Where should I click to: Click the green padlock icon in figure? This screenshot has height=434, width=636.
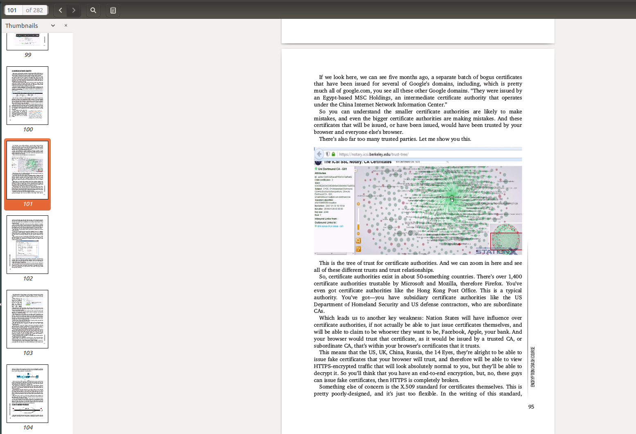(334, 154)
